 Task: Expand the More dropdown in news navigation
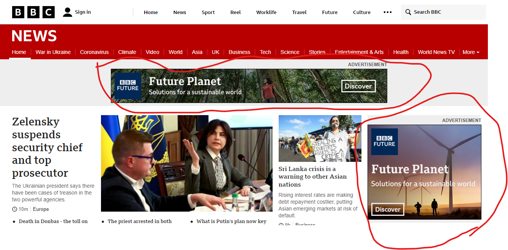pyautogui.click(x=471, y=52)
